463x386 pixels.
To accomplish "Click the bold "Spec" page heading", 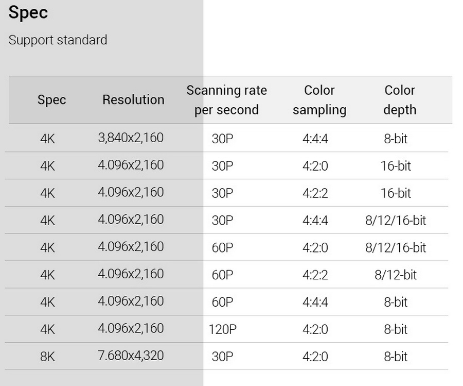I will pos(28,12).
